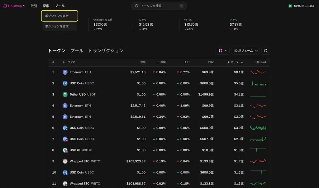This screenshot has height=188, width=319.
Task: Open row 6 USD Coin sparkline chart
Action: (258, 128)
